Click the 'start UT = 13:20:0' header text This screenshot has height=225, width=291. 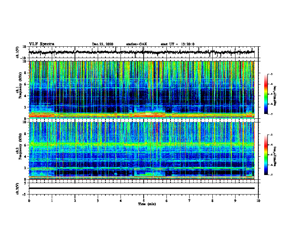pyautogui.click(x=177, y=44)
